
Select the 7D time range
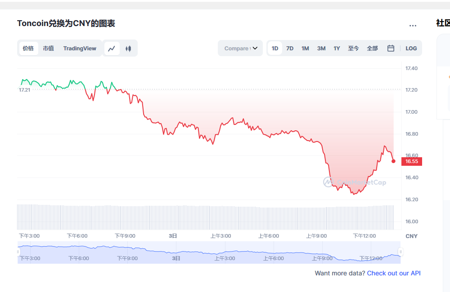290,49
